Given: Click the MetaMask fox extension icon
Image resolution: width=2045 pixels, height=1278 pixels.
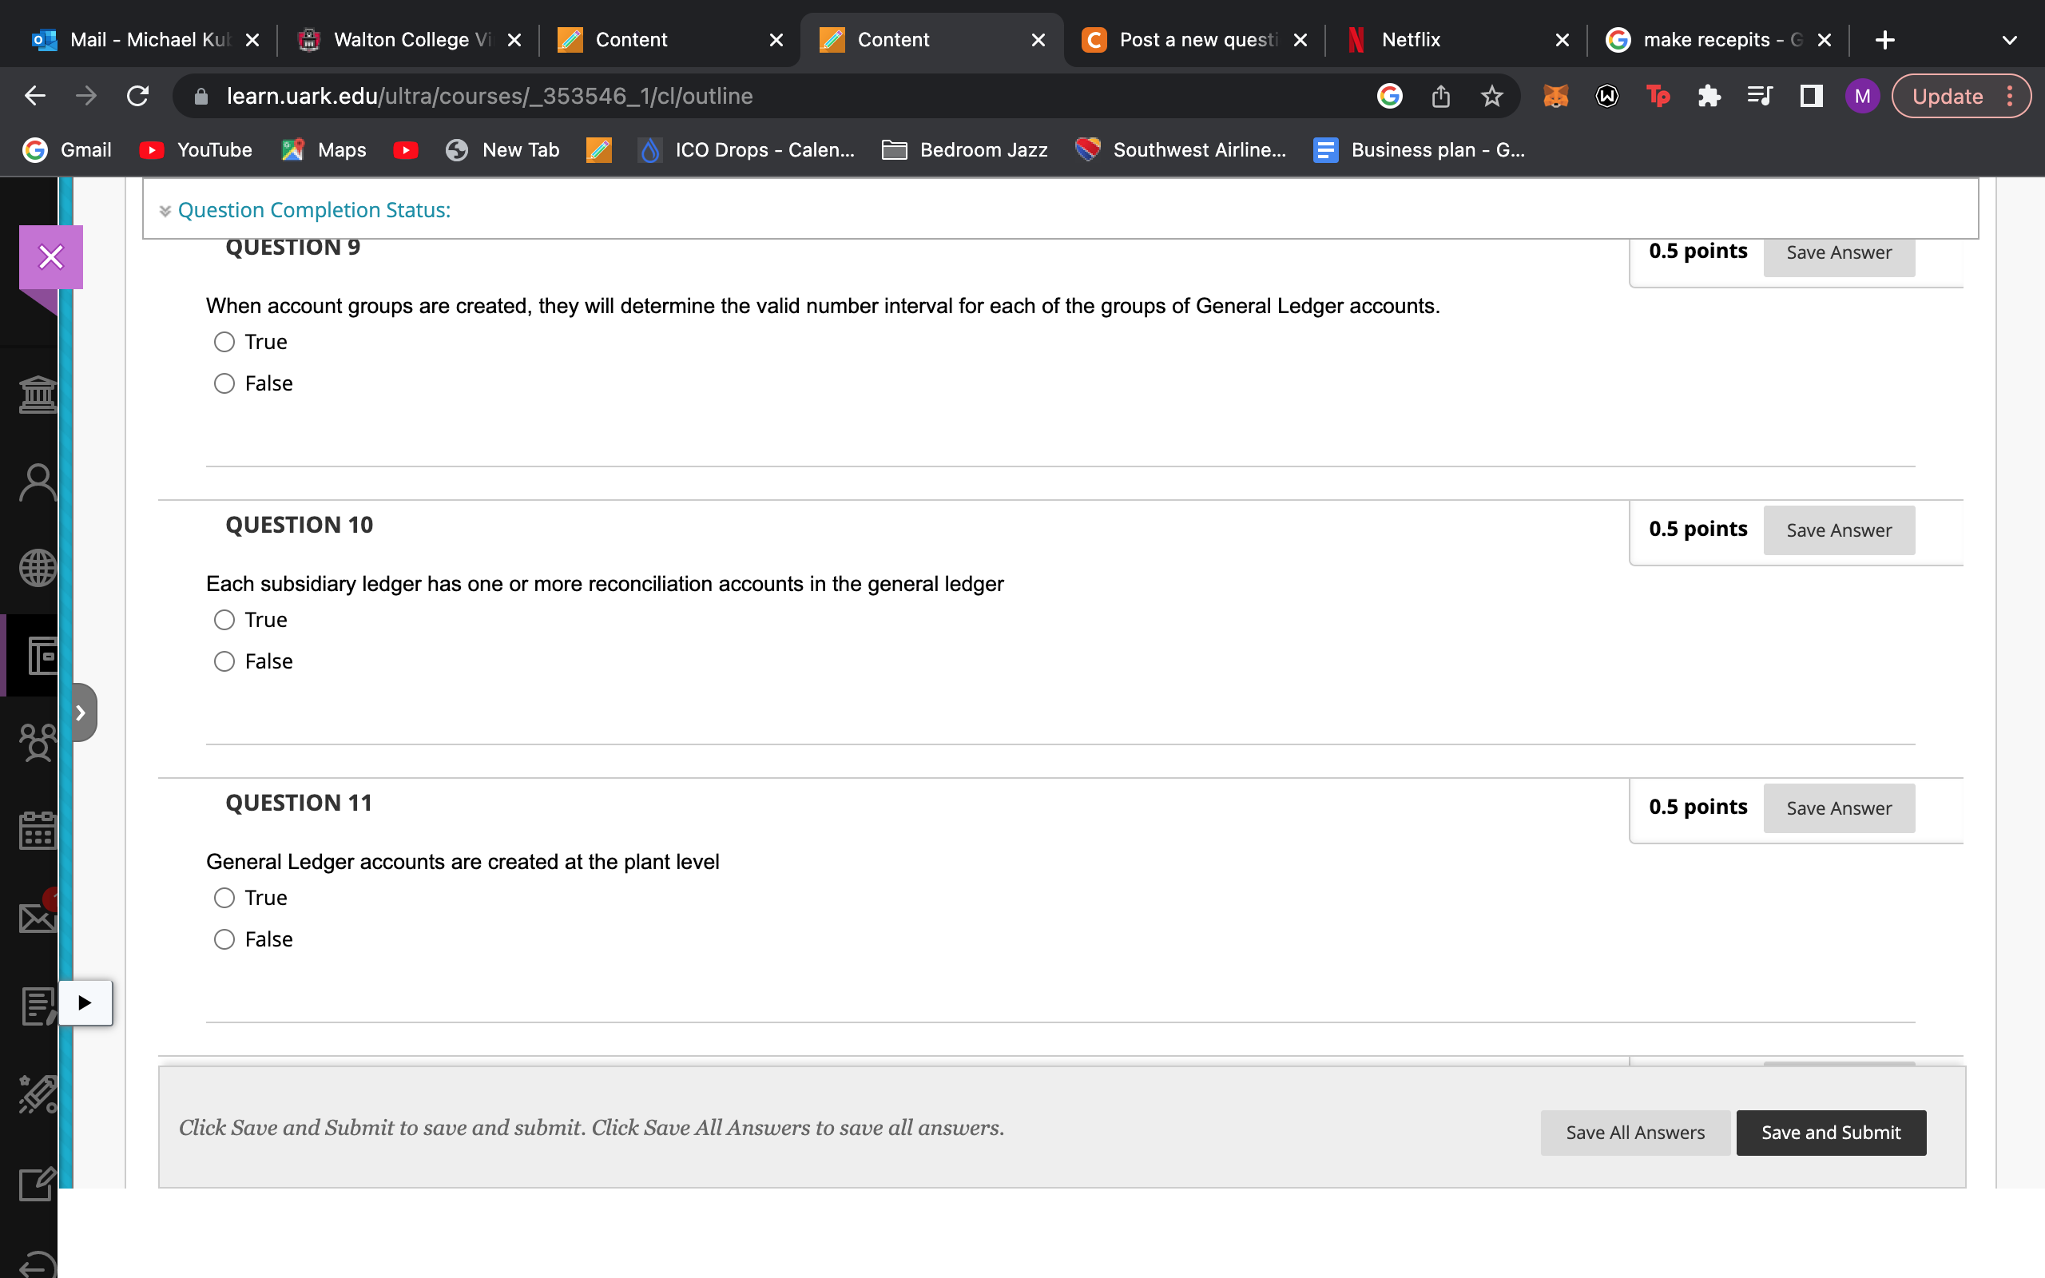Looking at the screenshot, I should point(1555,97).
